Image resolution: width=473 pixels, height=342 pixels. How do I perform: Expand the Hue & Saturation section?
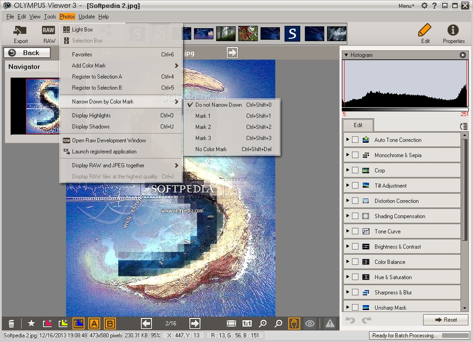tap(348, 276)
